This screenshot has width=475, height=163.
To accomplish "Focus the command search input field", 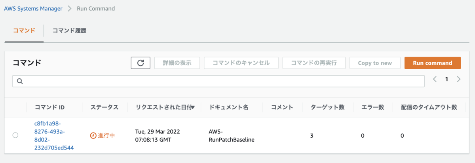I will [x=218, y=81].
